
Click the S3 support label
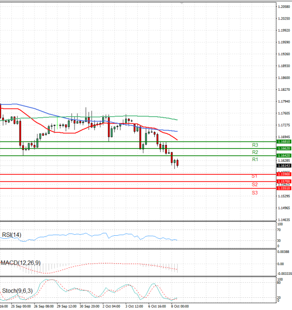pos(255,193)
